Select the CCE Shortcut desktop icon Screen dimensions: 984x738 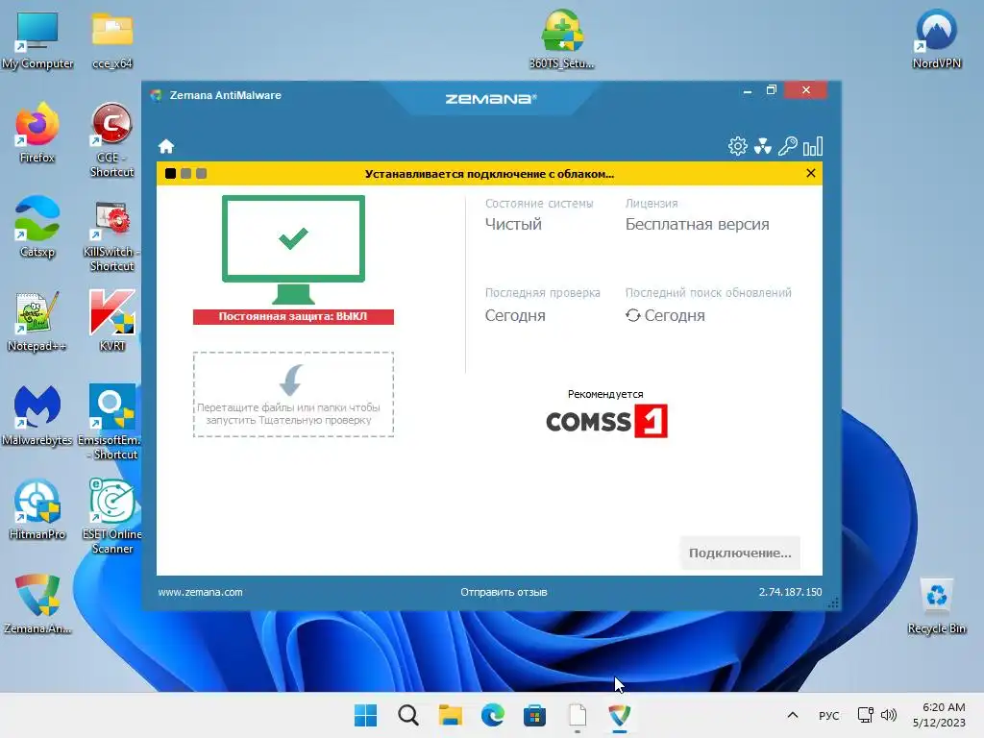(112, 140)
